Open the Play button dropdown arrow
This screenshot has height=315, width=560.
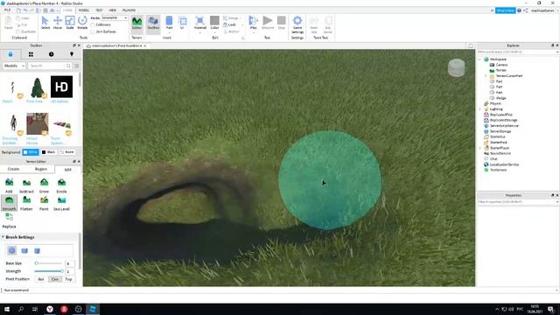click(253, 33)
